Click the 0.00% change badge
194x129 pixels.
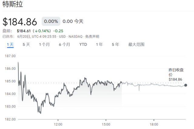[51, 21]
